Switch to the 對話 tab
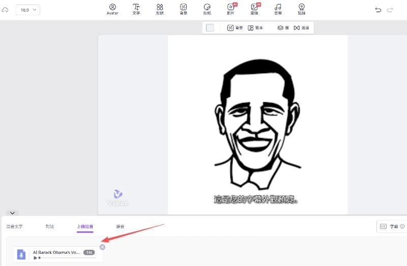The width and height of the screenshot is (407, 266). (x=50, y=226)
